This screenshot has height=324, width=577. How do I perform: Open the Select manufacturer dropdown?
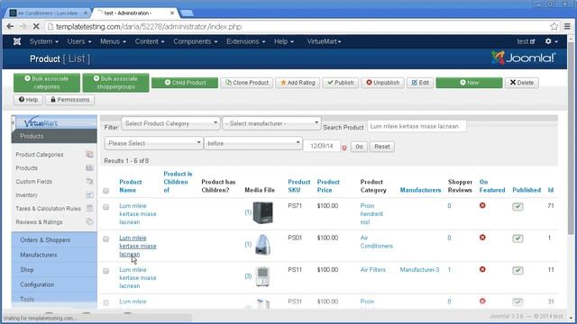[271, 123]
